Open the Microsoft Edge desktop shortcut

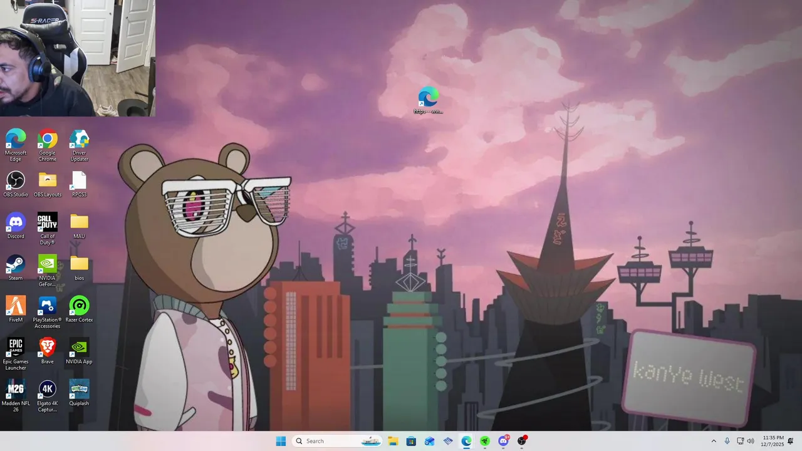16,145
